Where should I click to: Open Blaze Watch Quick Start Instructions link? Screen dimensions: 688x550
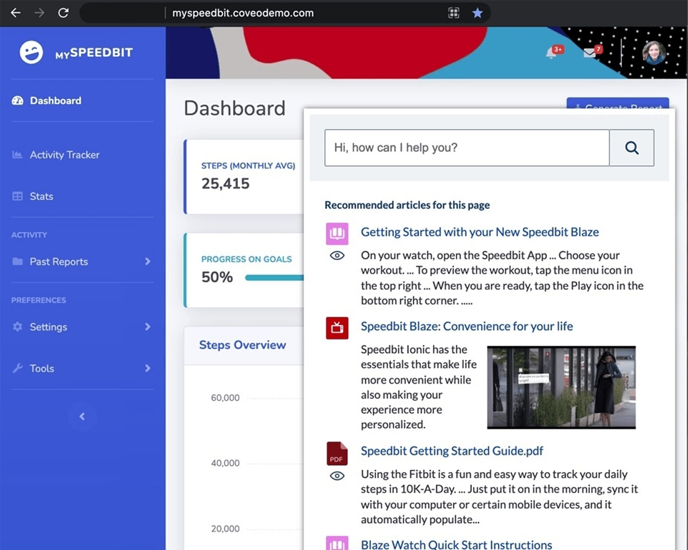click(456, 544)
